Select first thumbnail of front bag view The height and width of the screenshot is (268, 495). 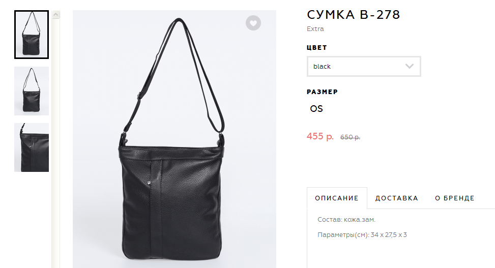coord(32,35)
